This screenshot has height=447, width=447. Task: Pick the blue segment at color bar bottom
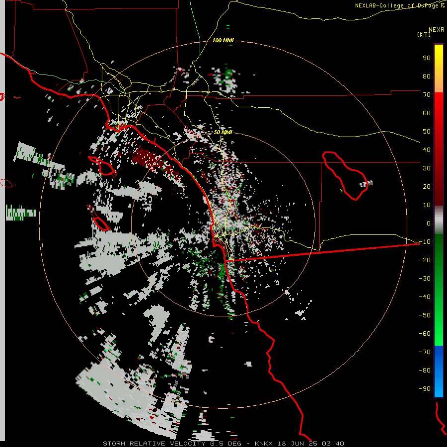click(x=439, y=372)
